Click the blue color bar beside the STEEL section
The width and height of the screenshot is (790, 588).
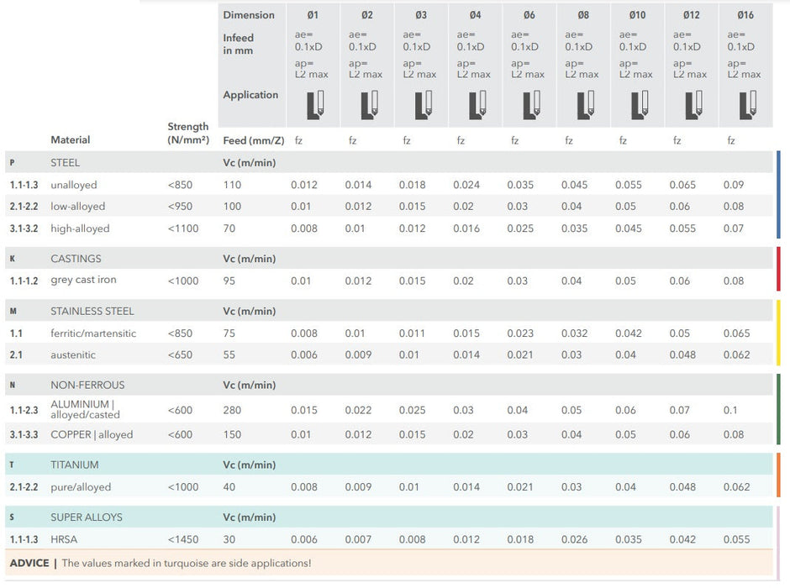tap(779, 195)
